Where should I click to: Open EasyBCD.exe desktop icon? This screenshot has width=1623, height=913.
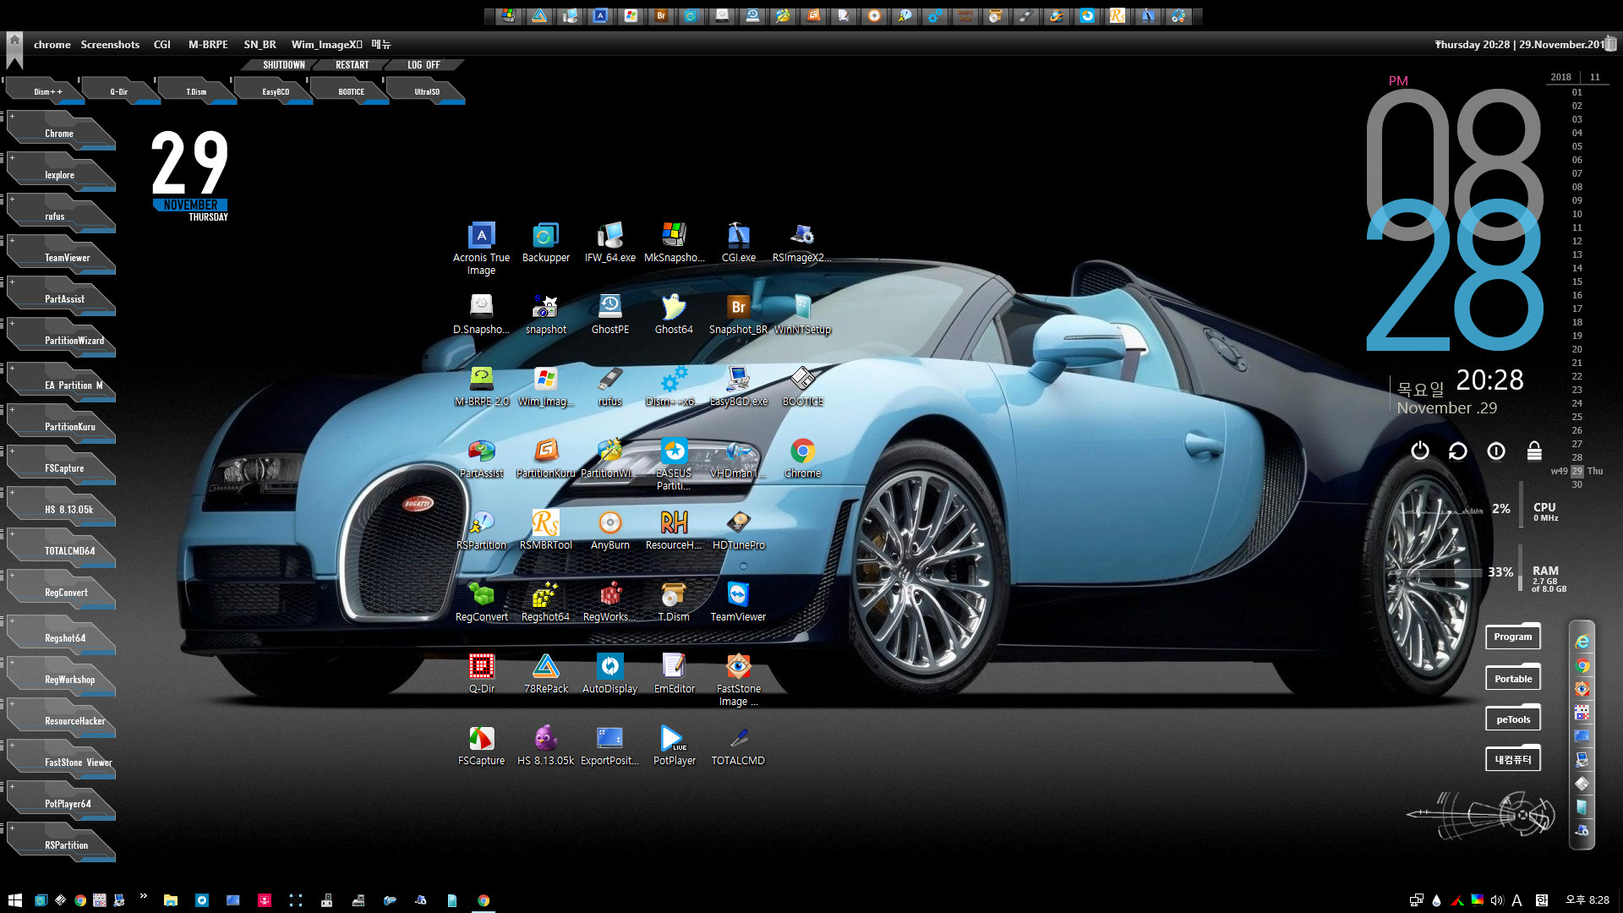[738, 385]
